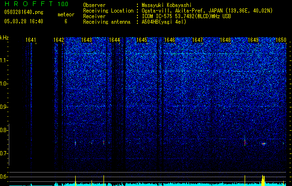Click the 1649 time axis label
The height and width of the screenshot is (186, 292).
253,40
